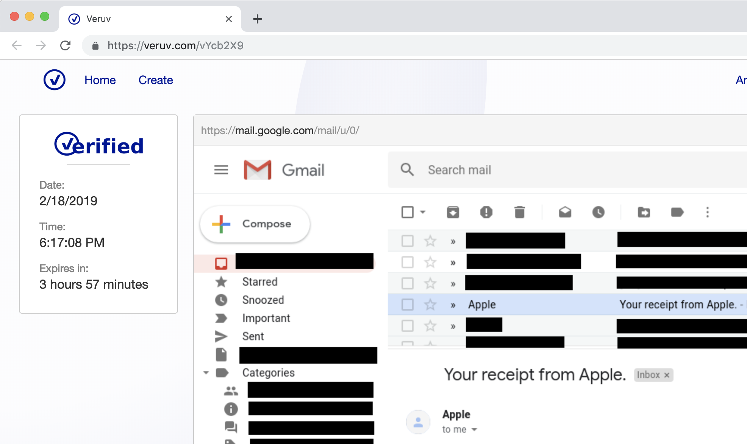Click the Snoozed clock icon in sidebar

coord(221,300)
